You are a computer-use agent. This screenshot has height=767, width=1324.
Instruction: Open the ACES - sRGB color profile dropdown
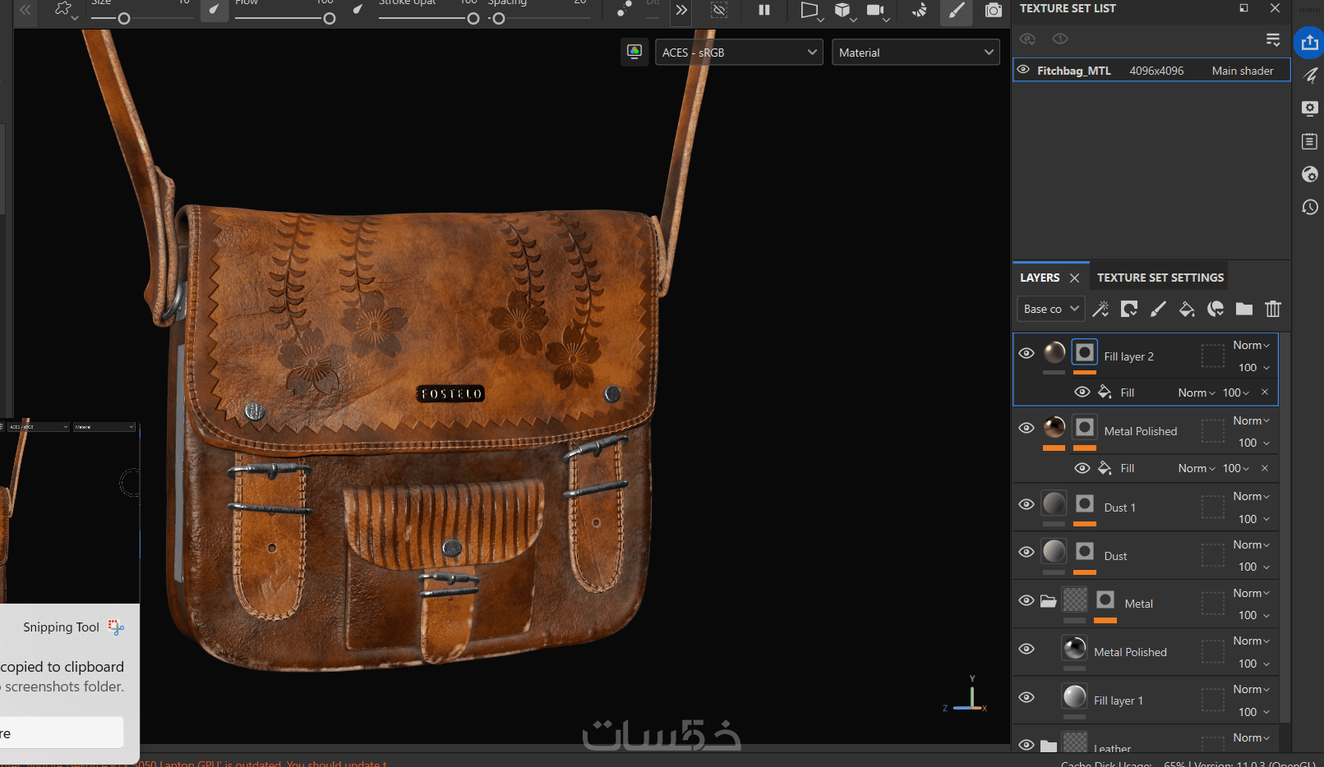pos(739,53)
